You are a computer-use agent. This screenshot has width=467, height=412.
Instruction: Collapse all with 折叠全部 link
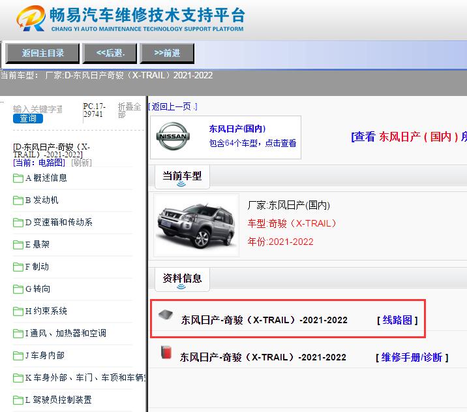coord(129,110)
